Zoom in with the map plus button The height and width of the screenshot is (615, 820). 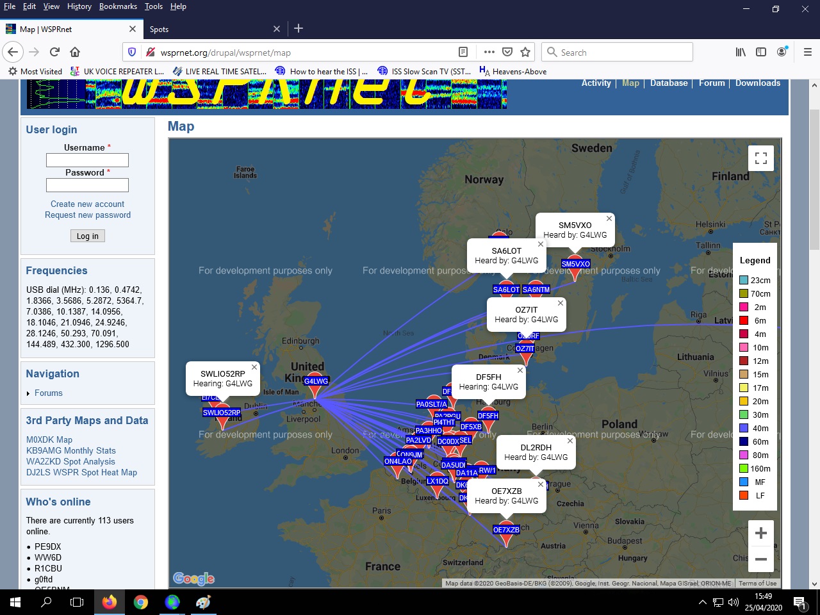[760, 533]
